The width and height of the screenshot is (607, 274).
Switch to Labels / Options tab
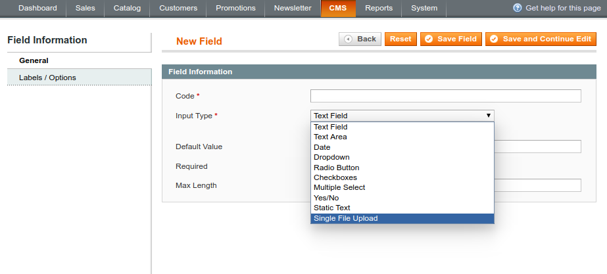point(47,78)
